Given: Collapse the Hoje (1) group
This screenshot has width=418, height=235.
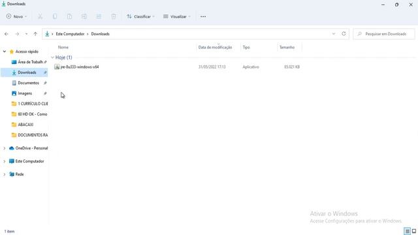Looking at the screenshot, I should point(52,57).
